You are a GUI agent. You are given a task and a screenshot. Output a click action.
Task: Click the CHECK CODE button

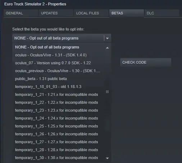[146, 62]
